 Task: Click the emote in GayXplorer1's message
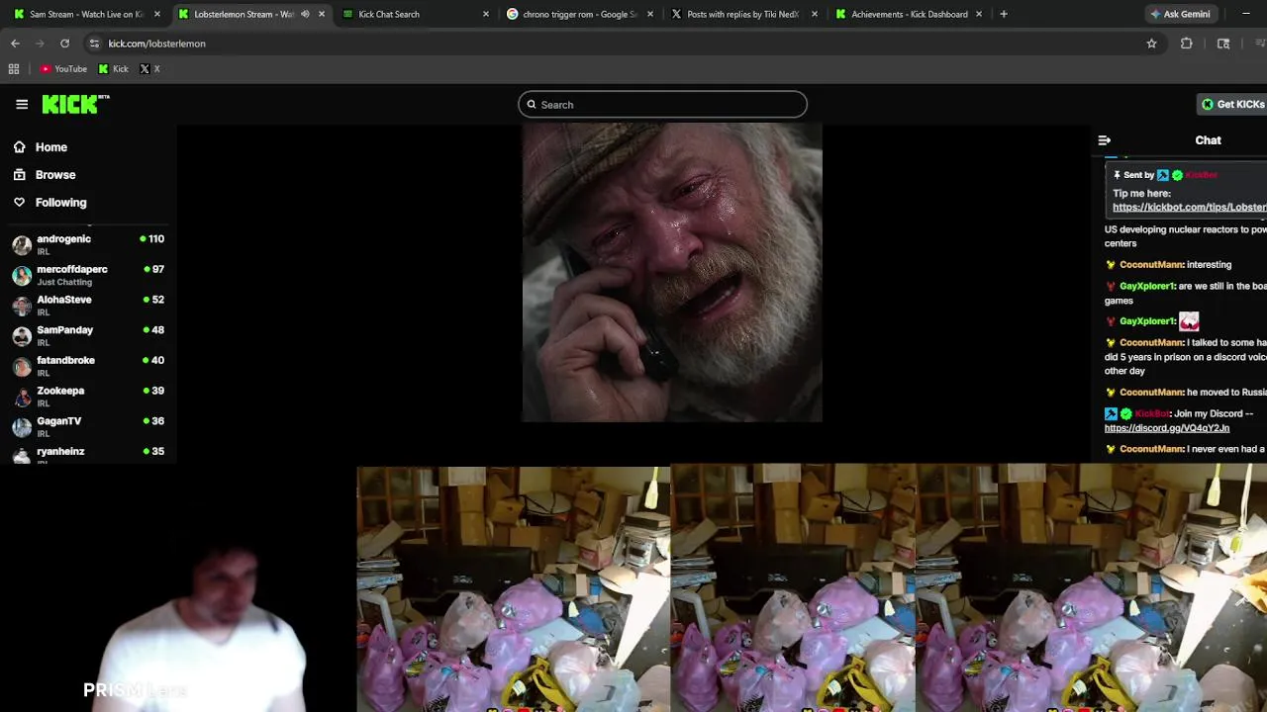click(1189, 320)
